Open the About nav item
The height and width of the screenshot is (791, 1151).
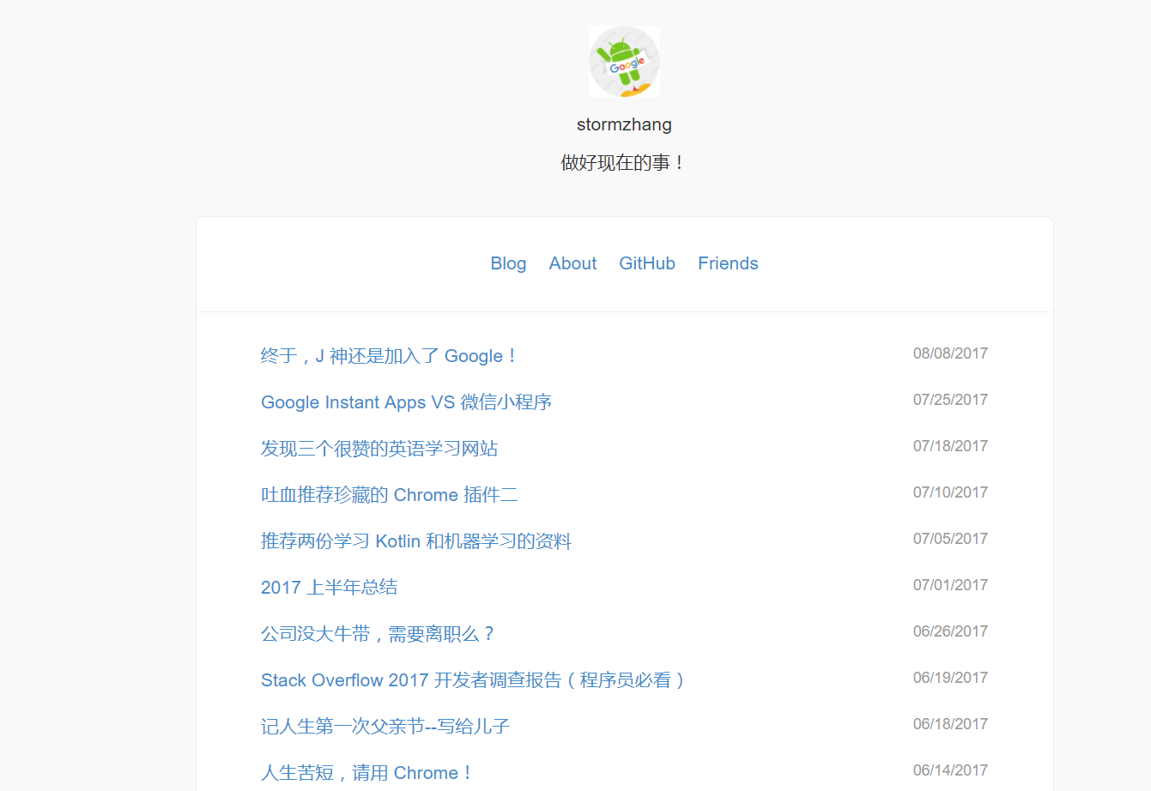coord(572,263)
